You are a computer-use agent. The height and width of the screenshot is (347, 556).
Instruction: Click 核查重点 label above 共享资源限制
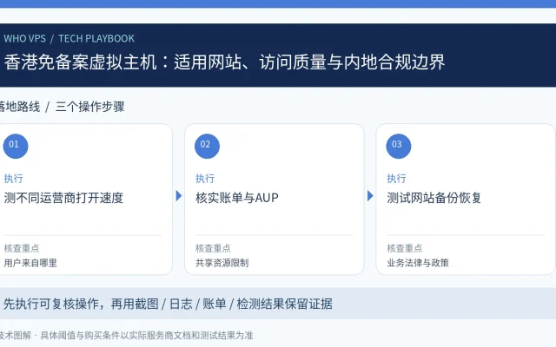[213, 248]
